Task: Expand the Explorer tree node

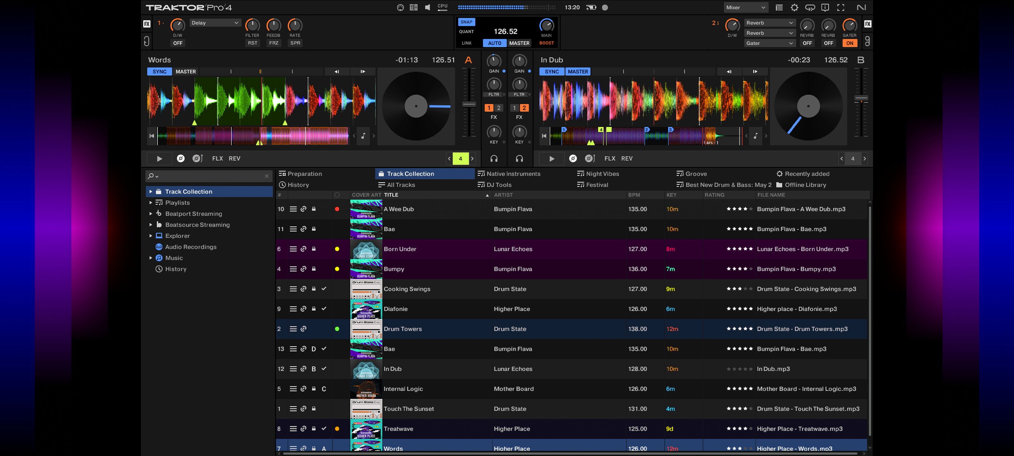Action: click(x=151, y=236)
